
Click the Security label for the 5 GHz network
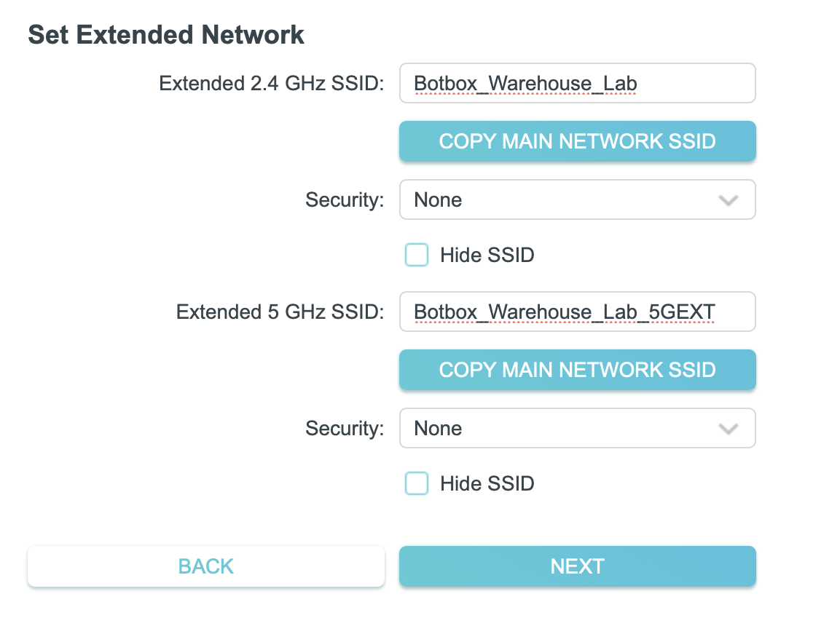click(x=345, y=429)
